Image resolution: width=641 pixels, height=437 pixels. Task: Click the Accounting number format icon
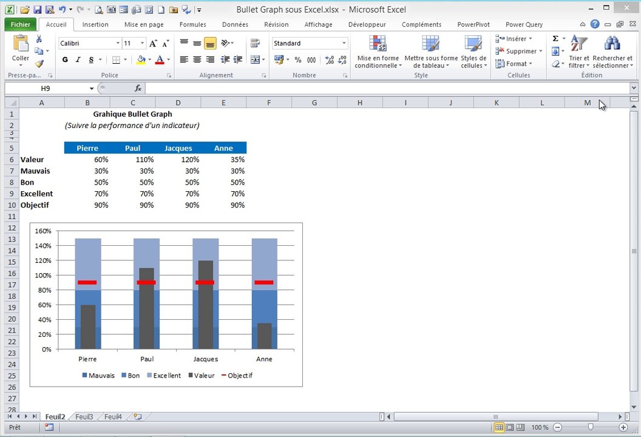[279, 60]
